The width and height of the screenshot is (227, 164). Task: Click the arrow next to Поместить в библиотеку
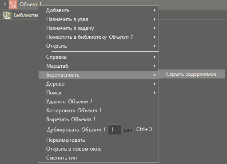[155, 37]
